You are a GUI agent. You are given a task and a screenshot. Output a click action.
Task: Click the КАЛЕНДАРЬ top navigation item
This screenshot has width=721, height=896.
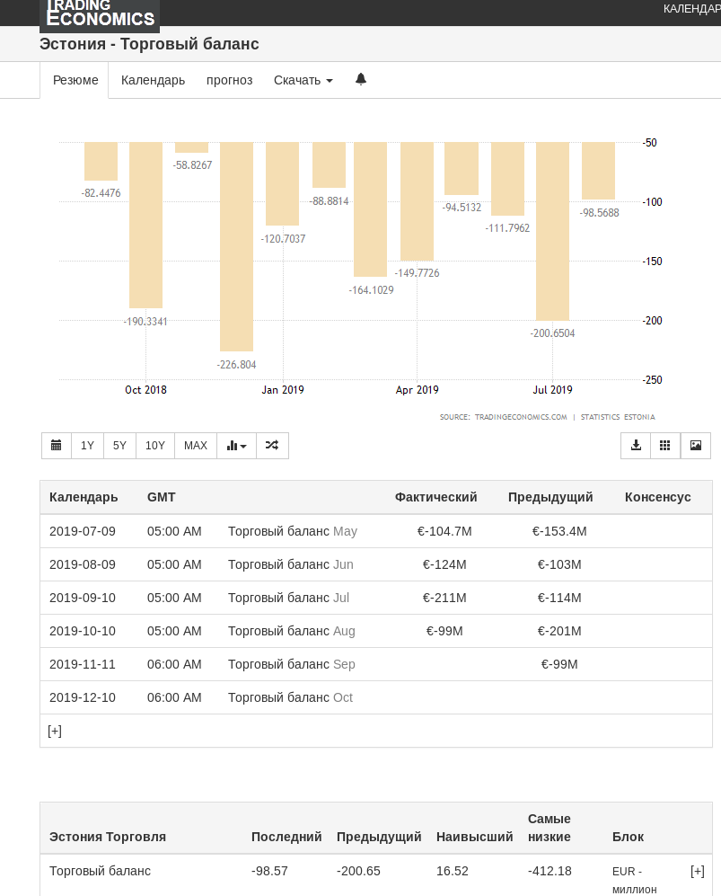point(691,9)
